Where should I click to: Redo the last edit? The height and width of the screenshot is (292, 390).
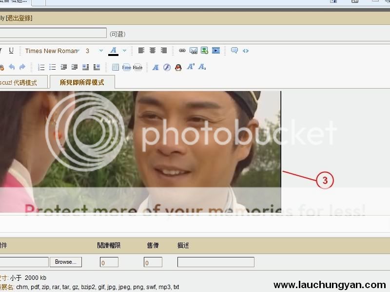click(22, 67)
